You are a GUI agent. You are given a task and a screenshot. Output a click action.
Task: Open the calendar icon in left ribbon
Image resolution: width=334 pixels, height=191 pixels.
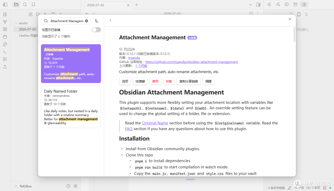point(5,37)
